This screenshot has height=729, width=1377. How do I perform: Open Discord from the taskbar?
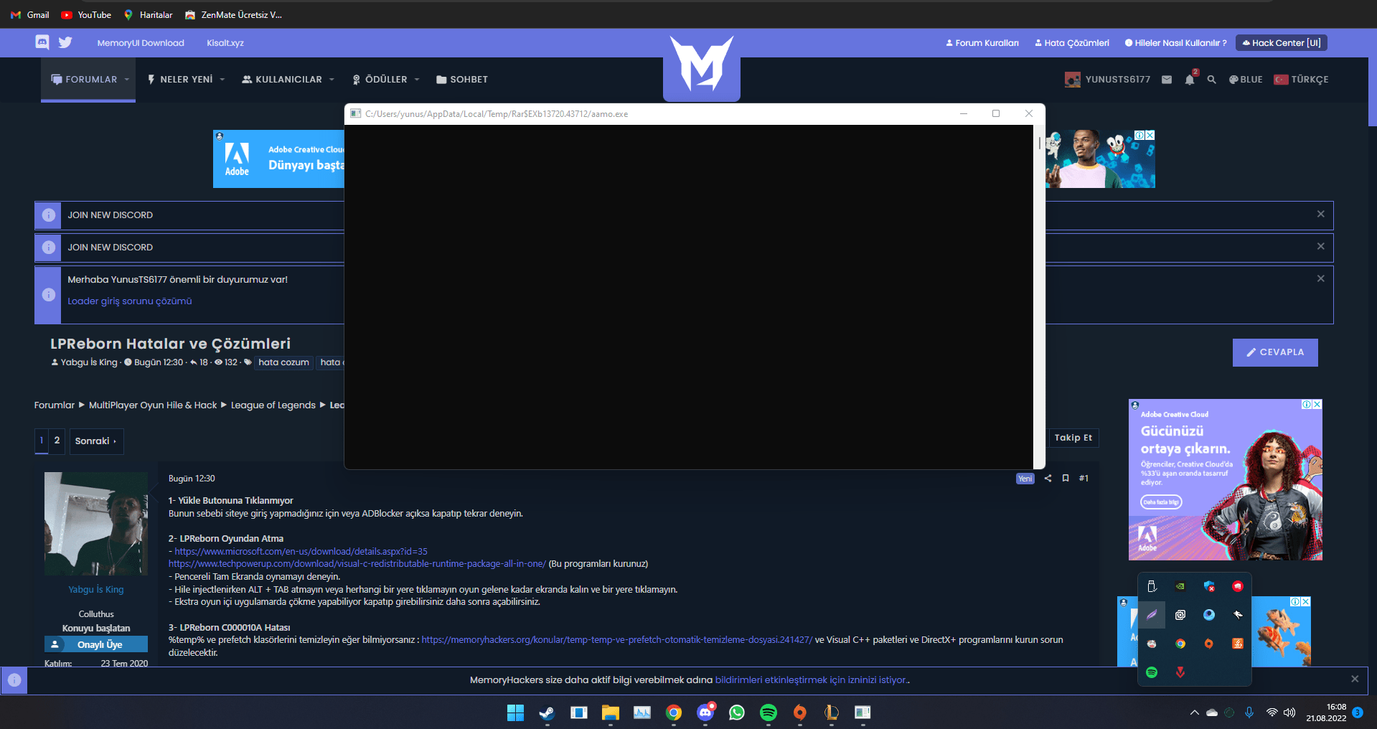705,712
